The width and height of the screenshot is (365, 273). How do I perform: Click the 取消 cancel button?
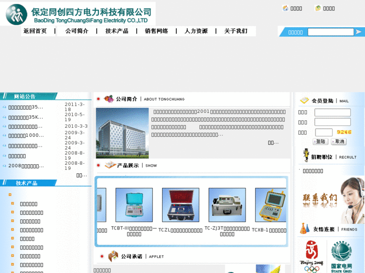coord(339,141)
